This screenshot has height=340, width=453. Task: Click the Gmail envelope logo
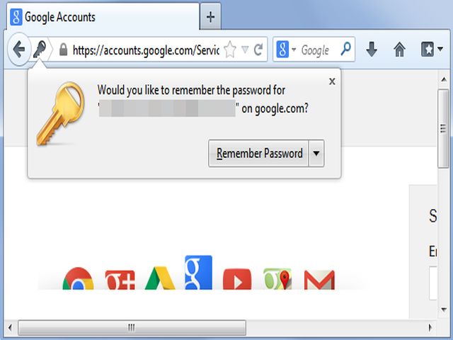pyautogui.click(x=319, y=280)
